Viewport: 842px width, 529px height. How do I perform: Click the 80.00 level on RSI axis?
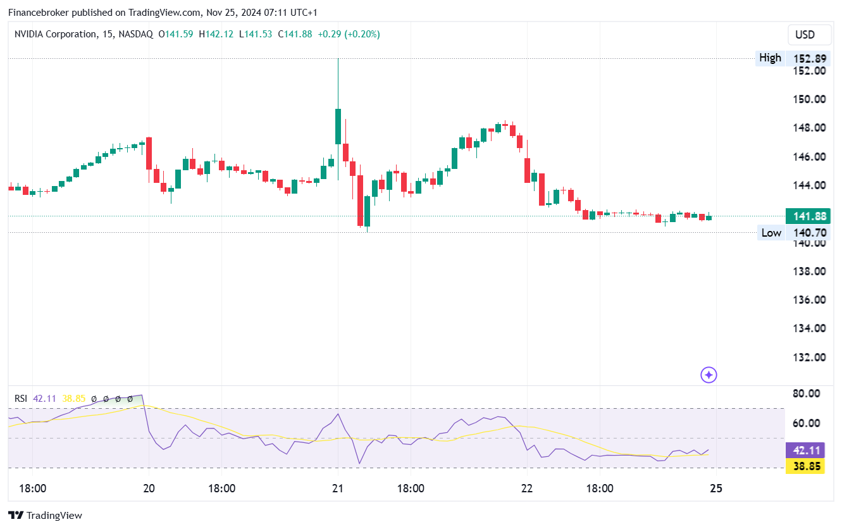tap(806, 393)
